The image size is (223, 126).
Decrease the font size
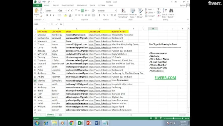(x=72, y=11)
